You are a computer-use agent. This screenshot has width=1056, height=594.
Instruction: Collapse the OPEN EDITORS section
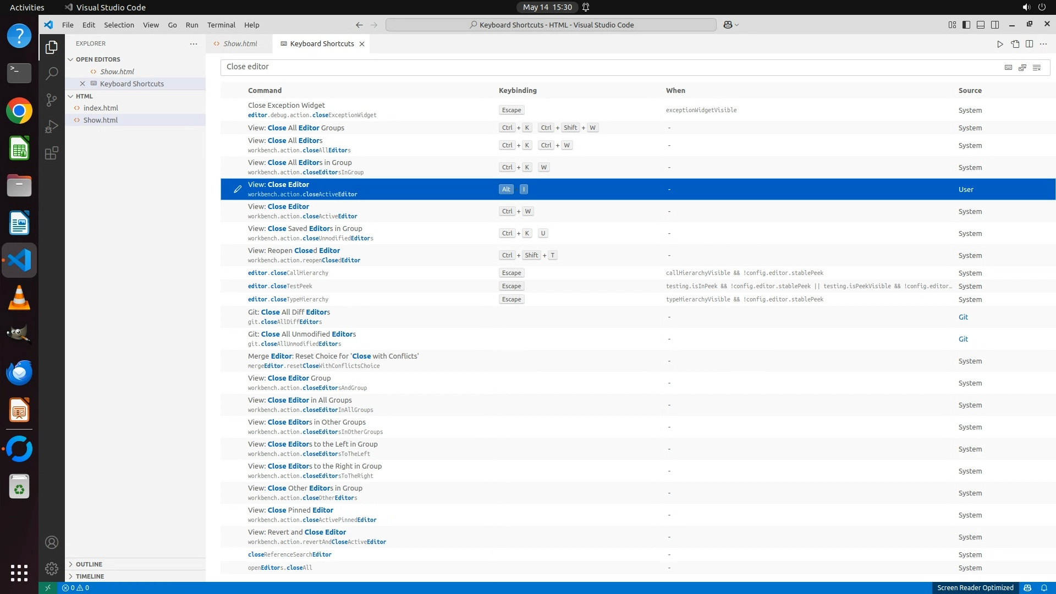[97, 59]
